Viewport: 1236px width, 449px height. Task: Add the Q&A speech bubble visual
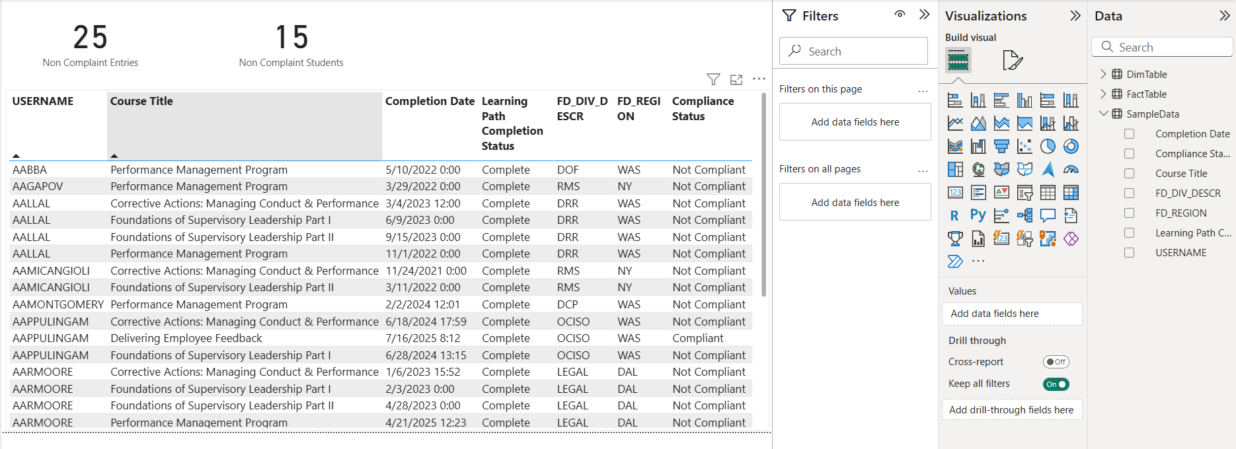point(1048,216)
